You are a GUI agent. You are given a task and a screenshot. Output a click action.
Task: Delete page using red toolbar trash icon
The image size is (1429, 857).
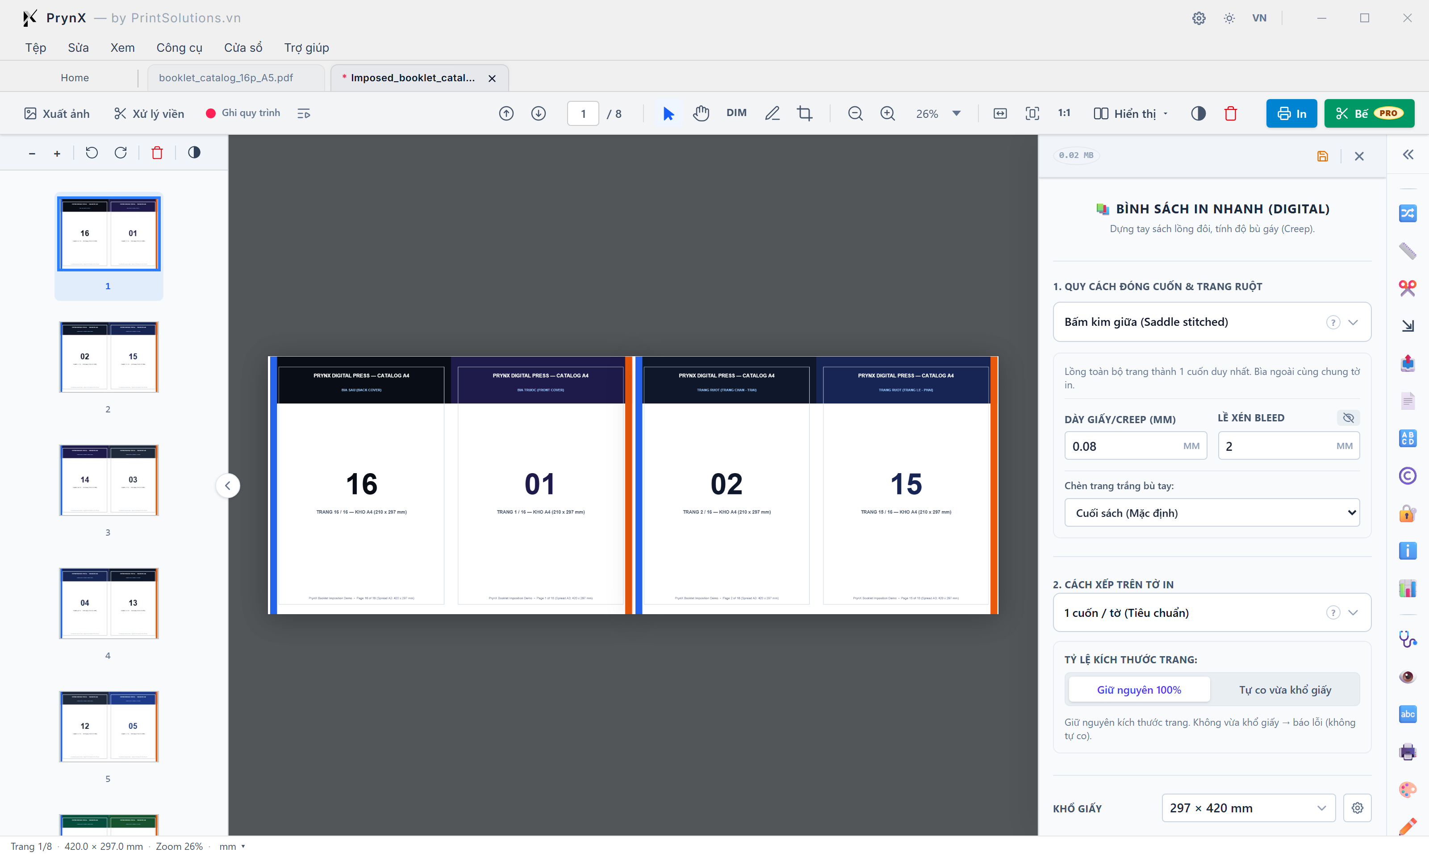click(x=1230, y=114)
